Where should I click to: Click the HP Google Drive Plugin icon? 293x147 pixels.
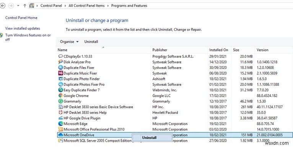[x=60, y=118]
